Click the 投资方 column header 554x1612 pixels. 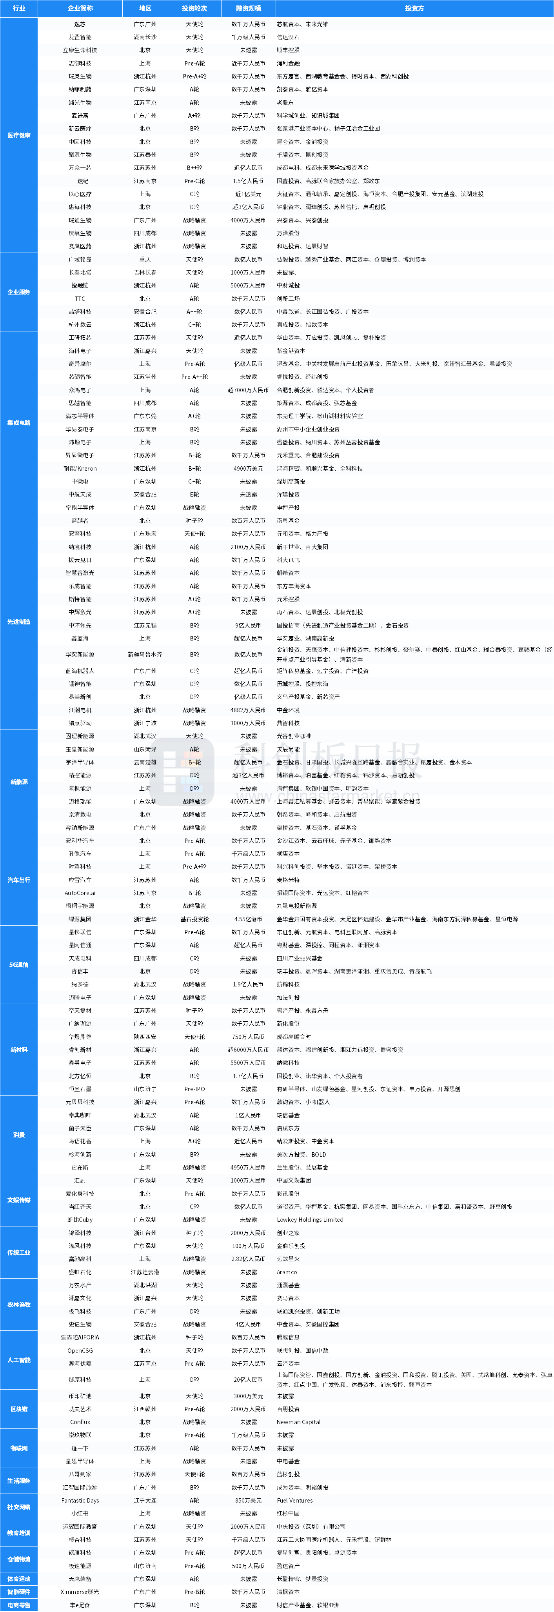(x=414, y=8)
